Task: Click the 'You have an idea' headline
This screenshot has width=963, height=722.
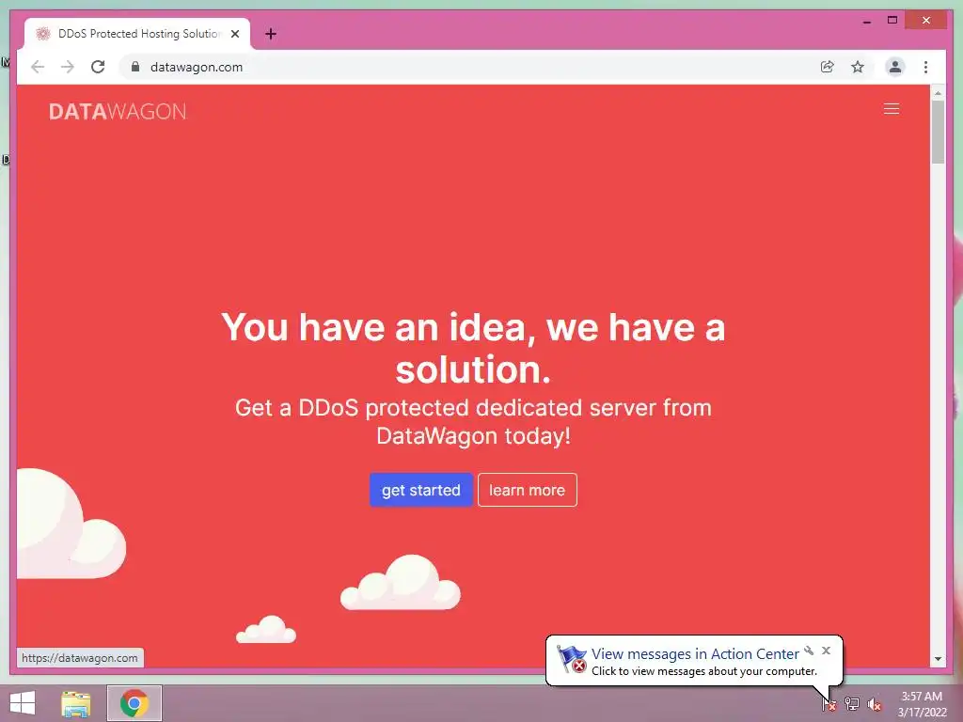Action: point(473,348)
